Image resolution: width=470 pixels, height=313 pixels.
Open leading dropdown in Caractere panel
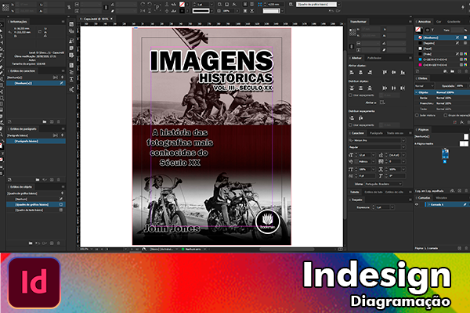pyautogui.click(x=403, y=155)
